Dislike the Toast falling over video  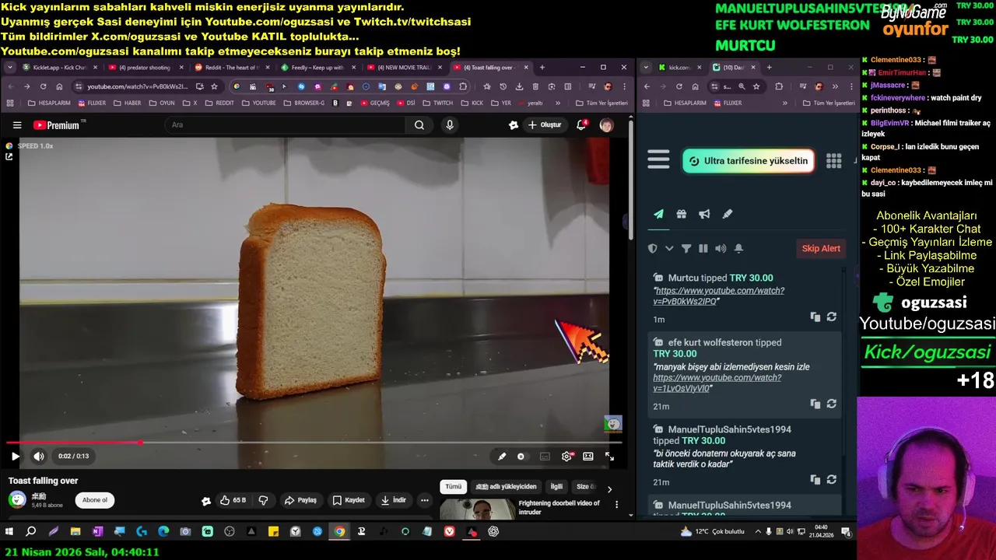pyautogui.click(x=263, y=500)
